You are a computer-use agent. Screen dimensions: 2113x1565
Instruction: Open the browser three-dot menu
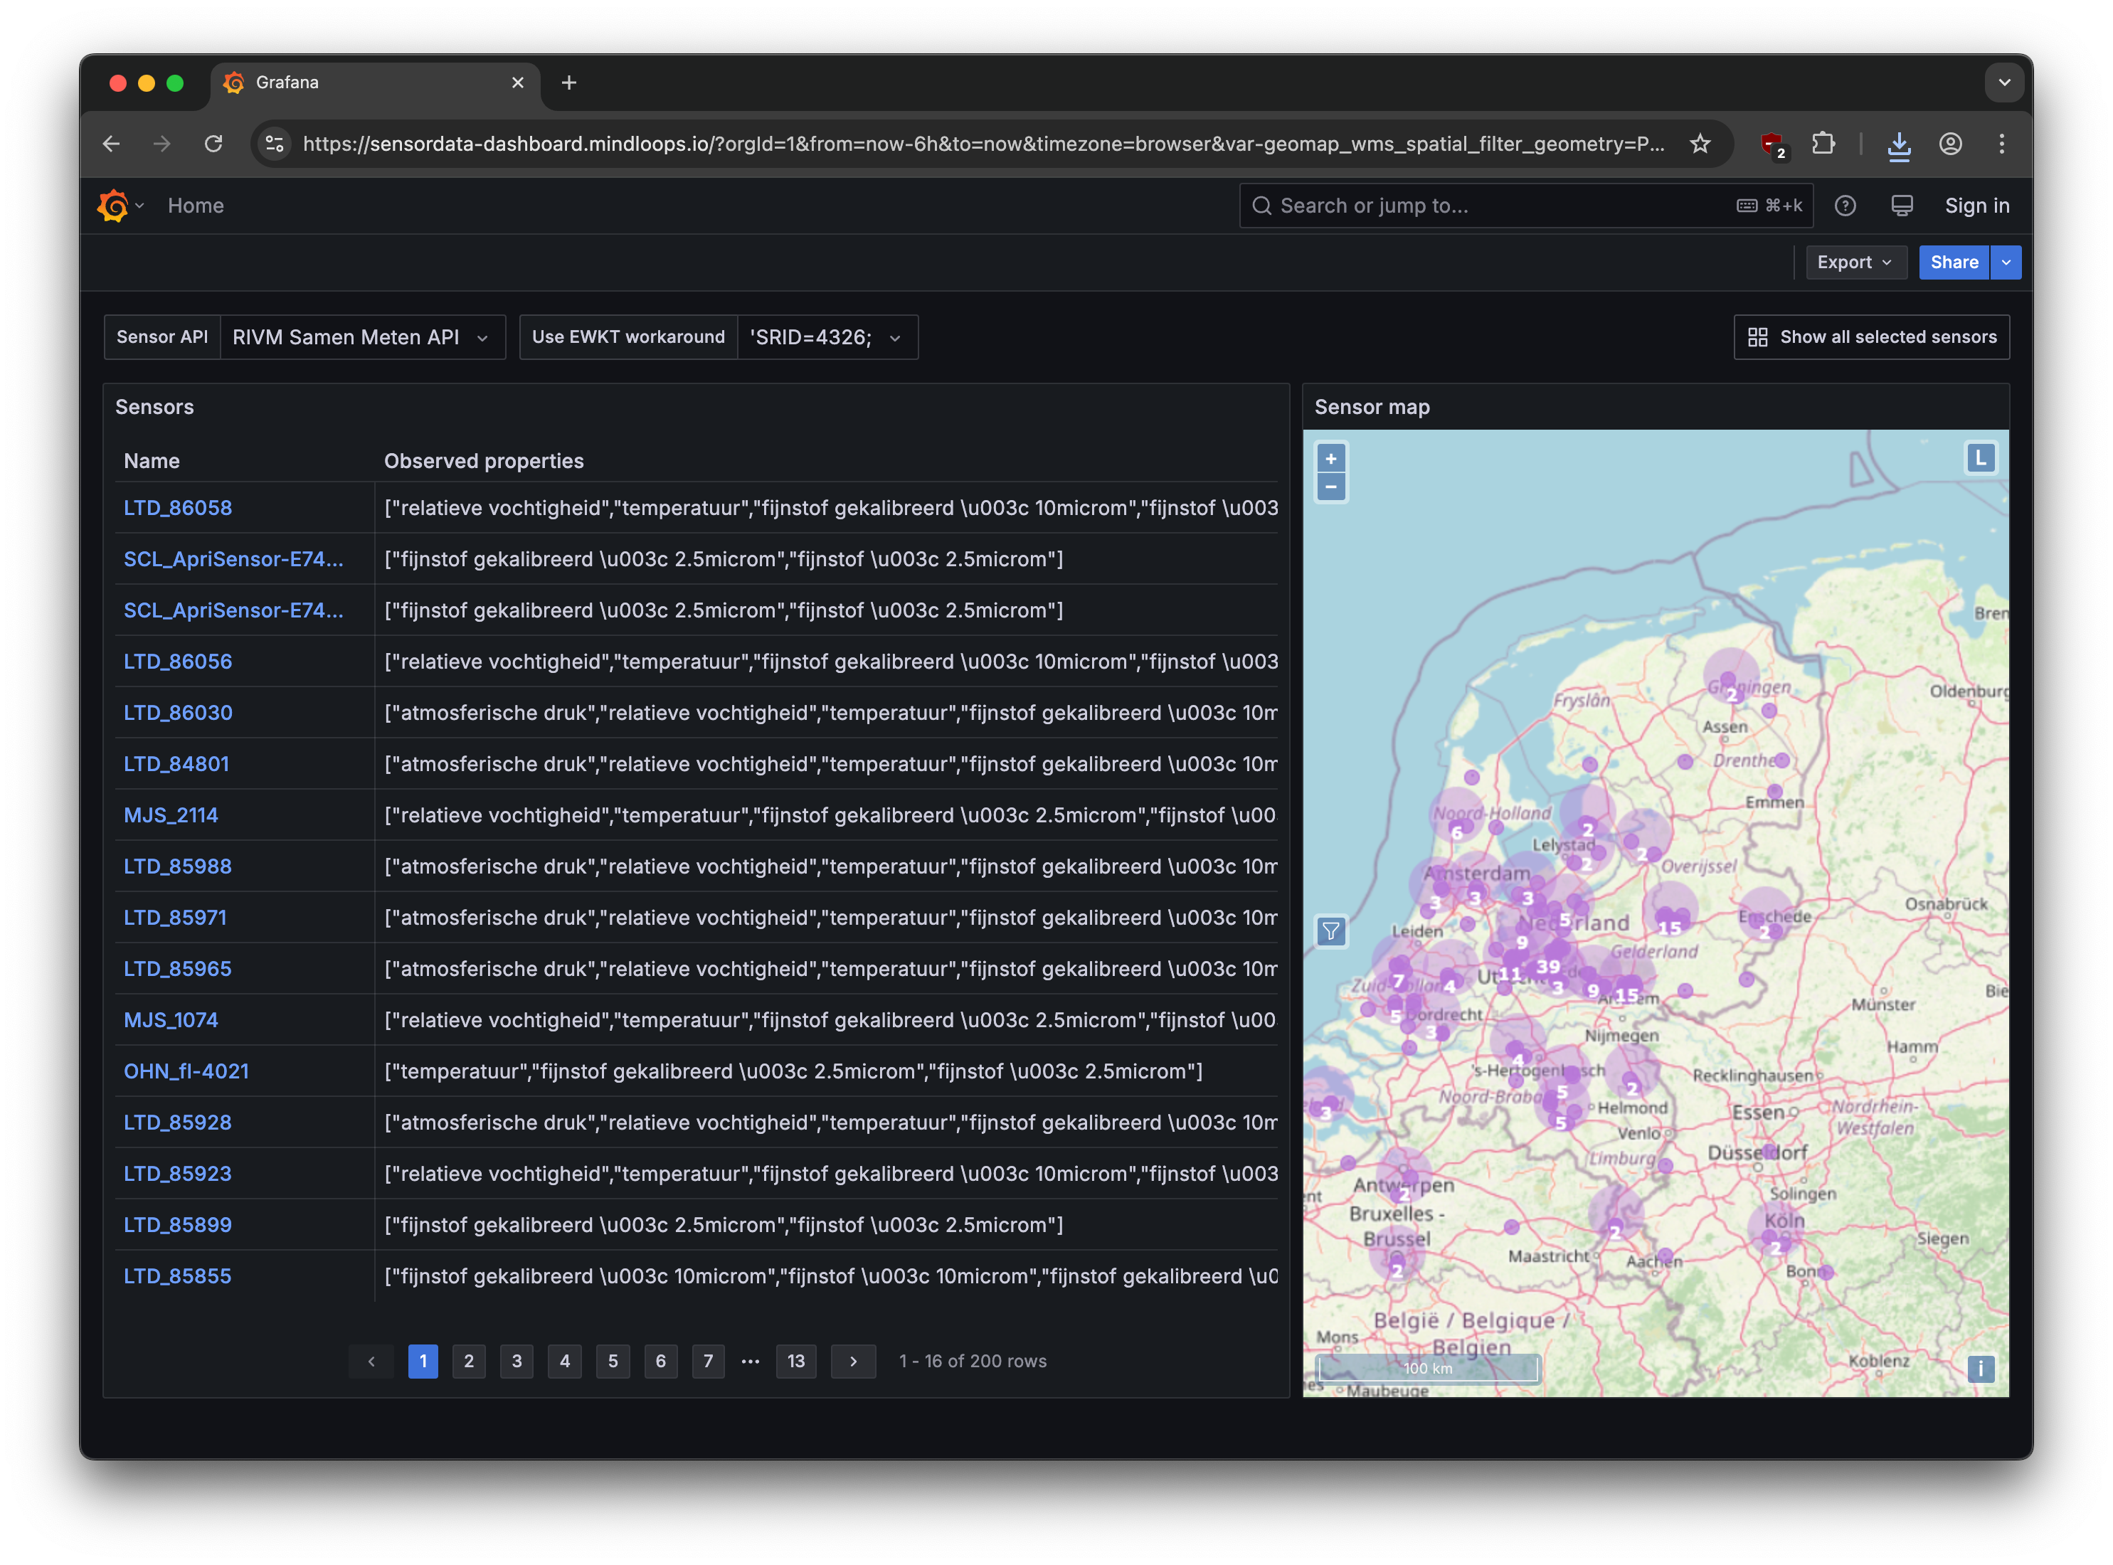click(x=2001, y=143)
